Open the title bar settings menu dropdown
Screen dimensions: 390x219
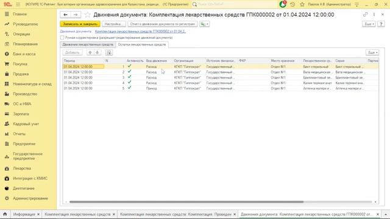[357, 4]
